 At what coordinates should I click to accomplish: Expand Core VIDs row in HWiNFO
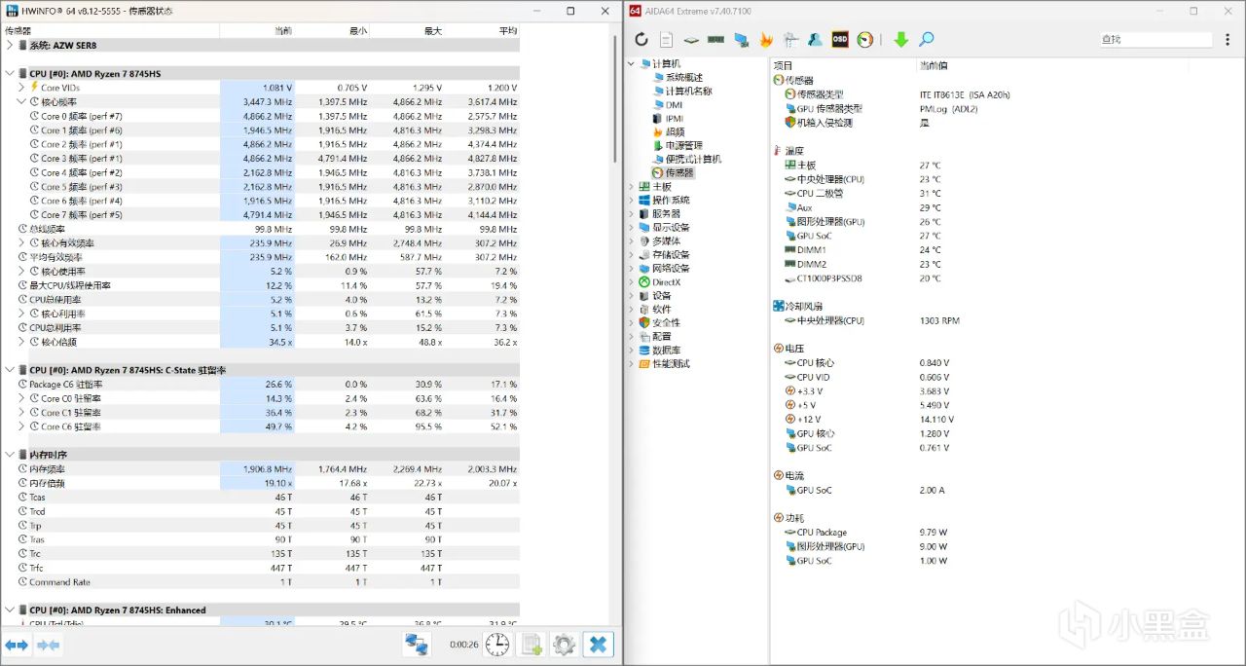click(21, 87)
